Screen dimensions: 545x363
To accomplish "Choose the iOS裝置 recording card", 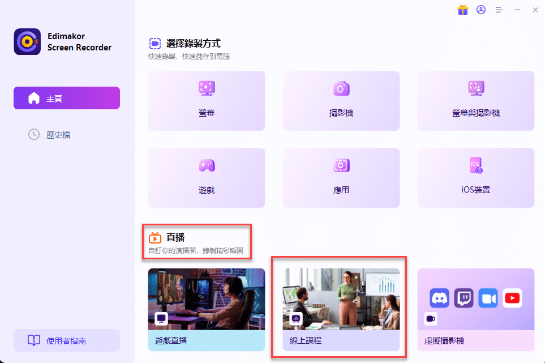I will point(476,178).
